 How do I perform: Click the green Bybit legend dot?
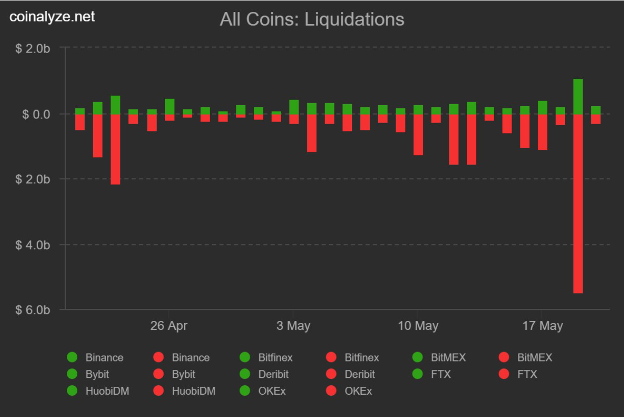click(72, 374)
